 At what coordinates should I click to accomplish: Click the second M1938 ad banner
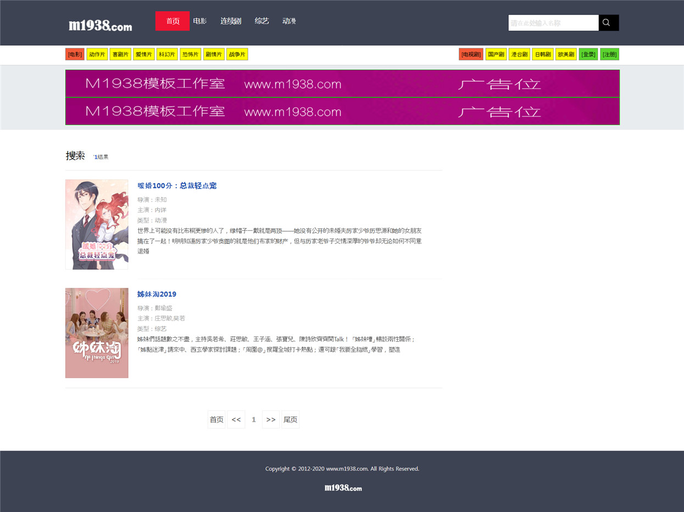pos(342,111)
